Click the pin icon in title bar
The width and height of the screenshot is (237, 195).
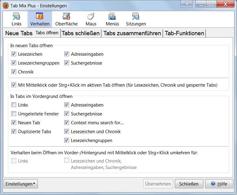[186, 4]
